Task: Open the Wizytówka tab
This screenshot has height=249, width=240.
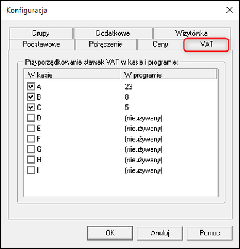Action: pos(192,33)
